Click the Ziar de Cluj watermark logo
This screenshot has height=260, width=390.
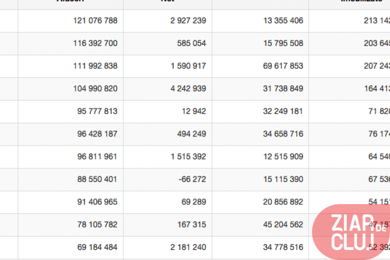351,232
